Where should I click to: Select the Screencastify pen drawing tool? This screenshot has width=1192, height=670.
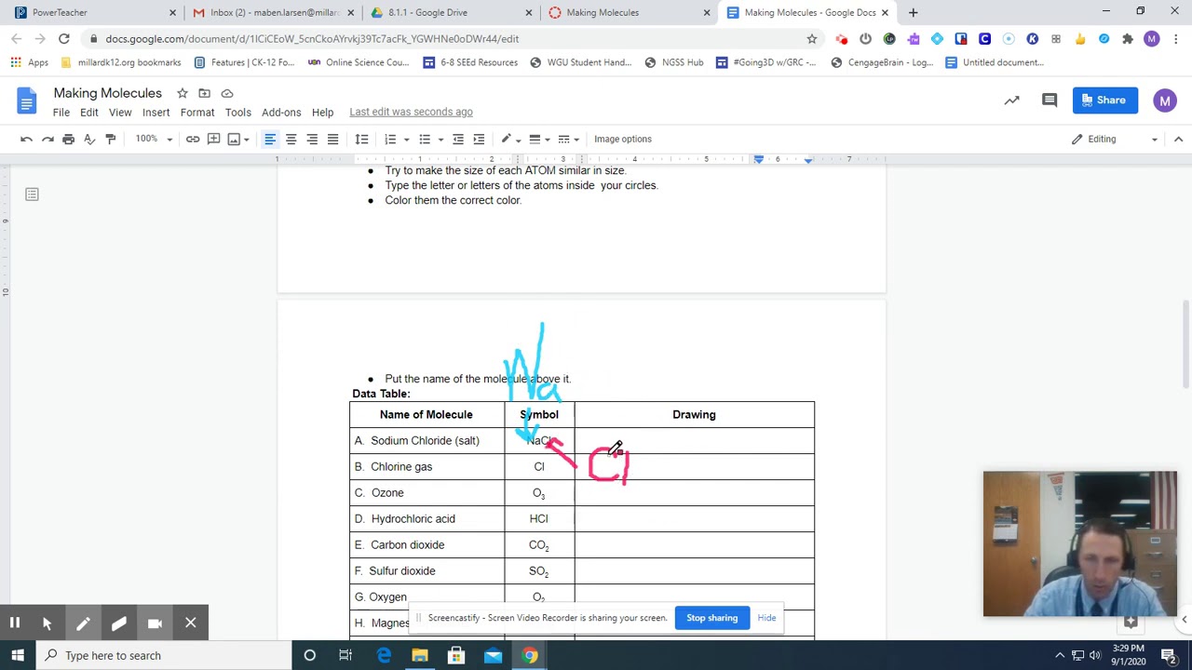tap(83, 623)
